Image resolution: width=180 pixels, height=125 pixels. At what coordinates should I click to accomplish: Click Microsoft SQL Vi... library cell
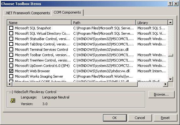pyautogui.click(x=151, y=33)
